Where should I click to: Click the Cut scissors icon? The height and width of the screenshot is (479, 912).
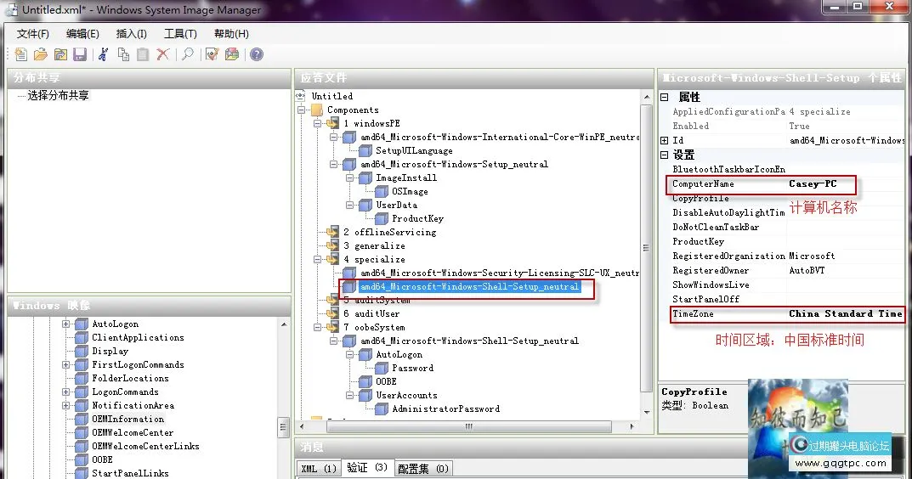pos(104,54)
